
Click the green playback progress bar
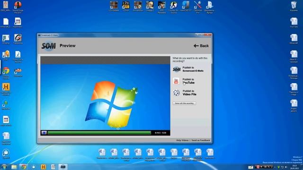99,133
